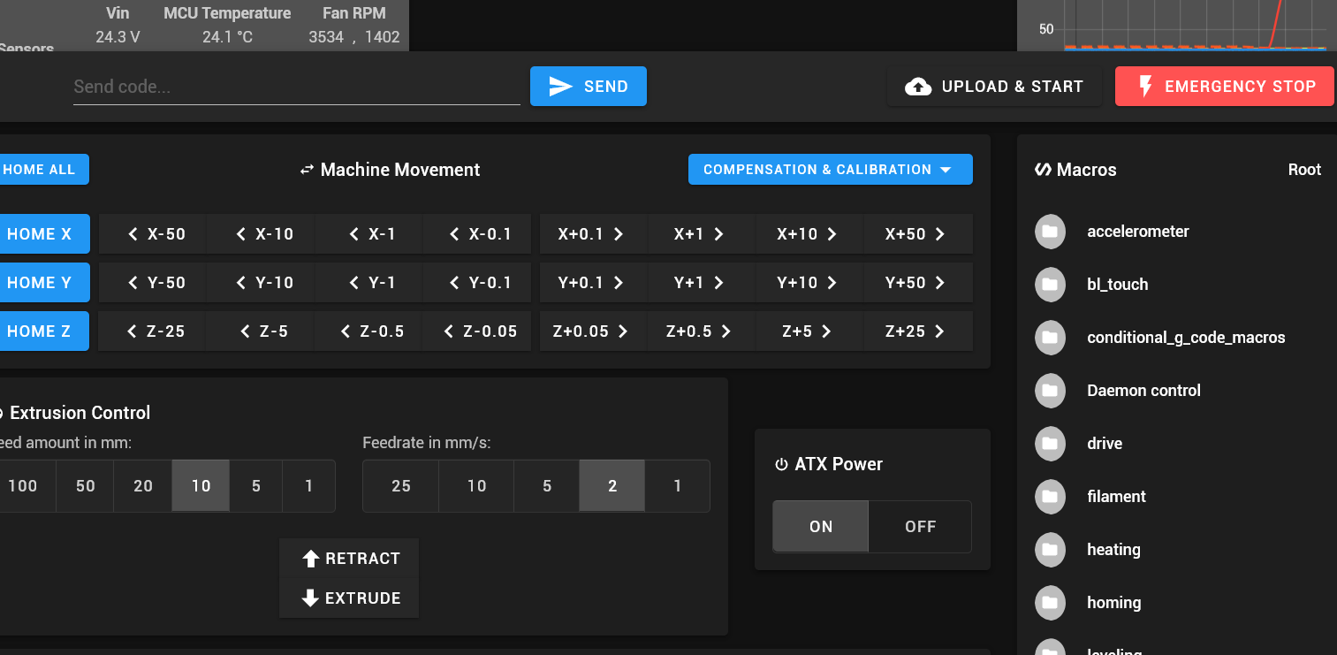This screenshot has height=655, width=1337.
Task: Move Z axis by +25
Action: point(918,331)
